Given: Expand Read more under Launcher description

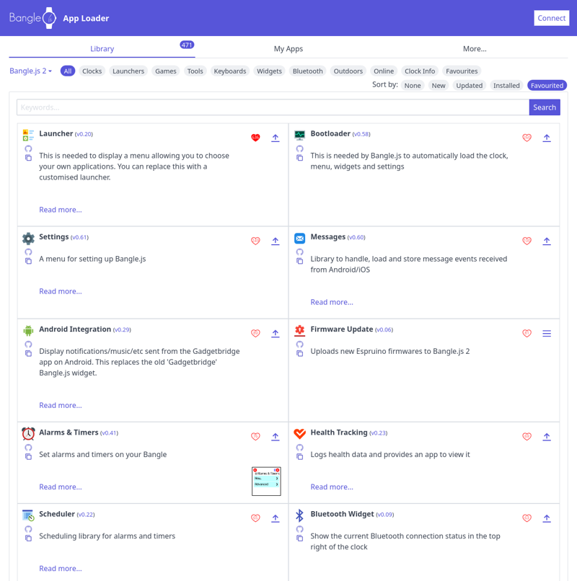Looking at the screenshot, I should tap(61, 210).
